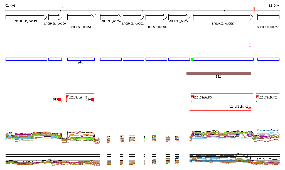Click the long blue box under SAOUHSC_00056
285x170 pixels.
coord(223,59)
